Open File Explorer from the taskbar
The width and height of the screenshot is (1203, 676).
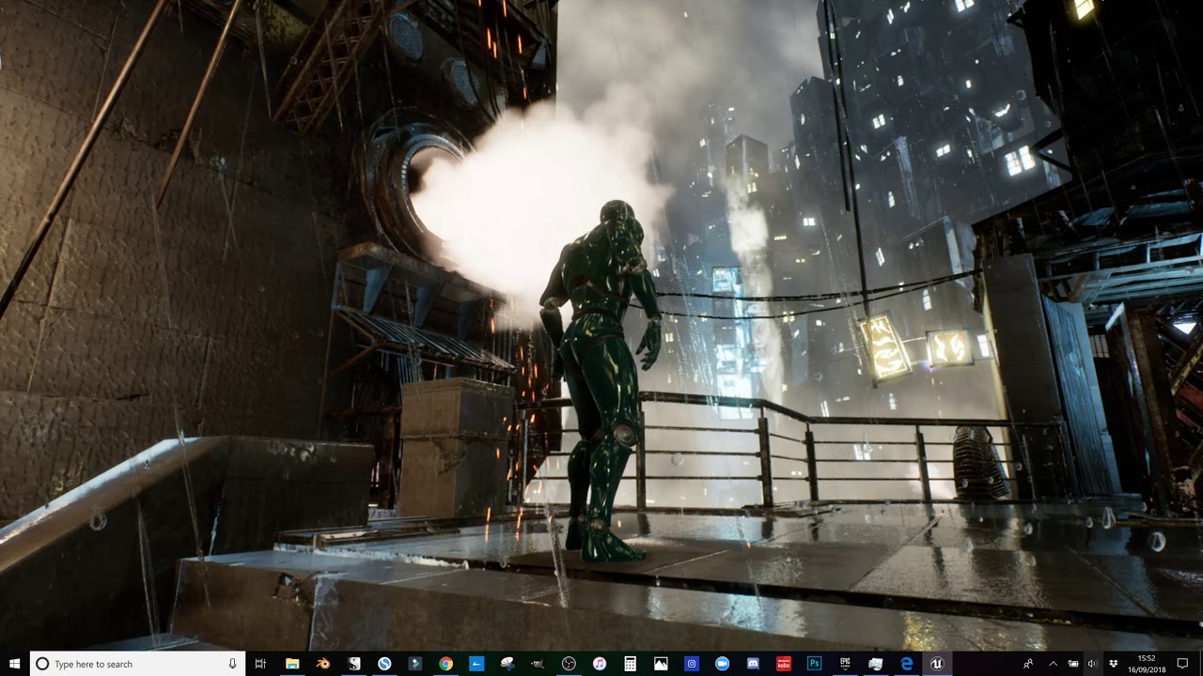(292, 664)
